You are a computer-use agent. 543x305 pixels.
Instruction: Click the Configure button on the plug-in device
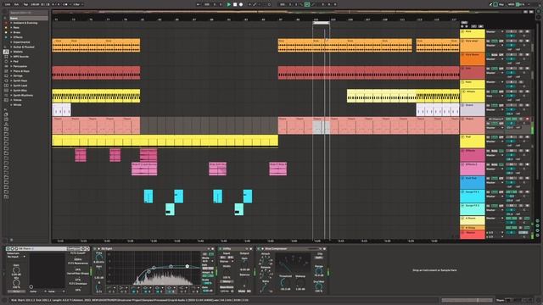(x=74, y=248)
